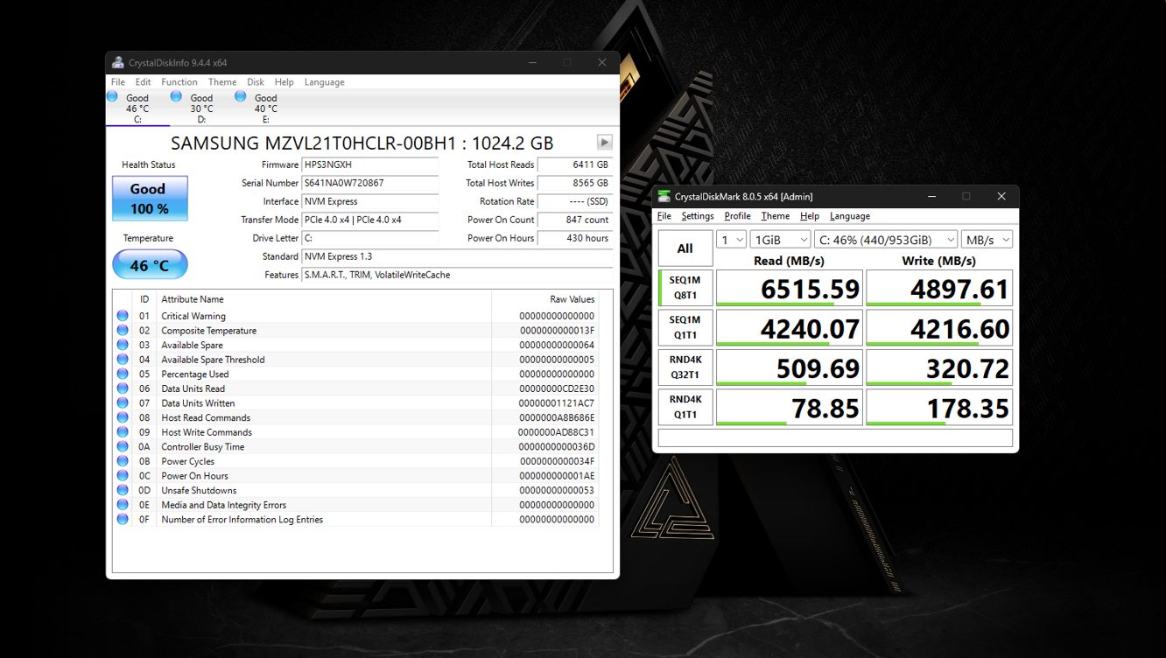Click the Total Host Writes value 8565 GB
Image resolution: width=1166 pixels, height=658 pixels.
pos(575,183)
